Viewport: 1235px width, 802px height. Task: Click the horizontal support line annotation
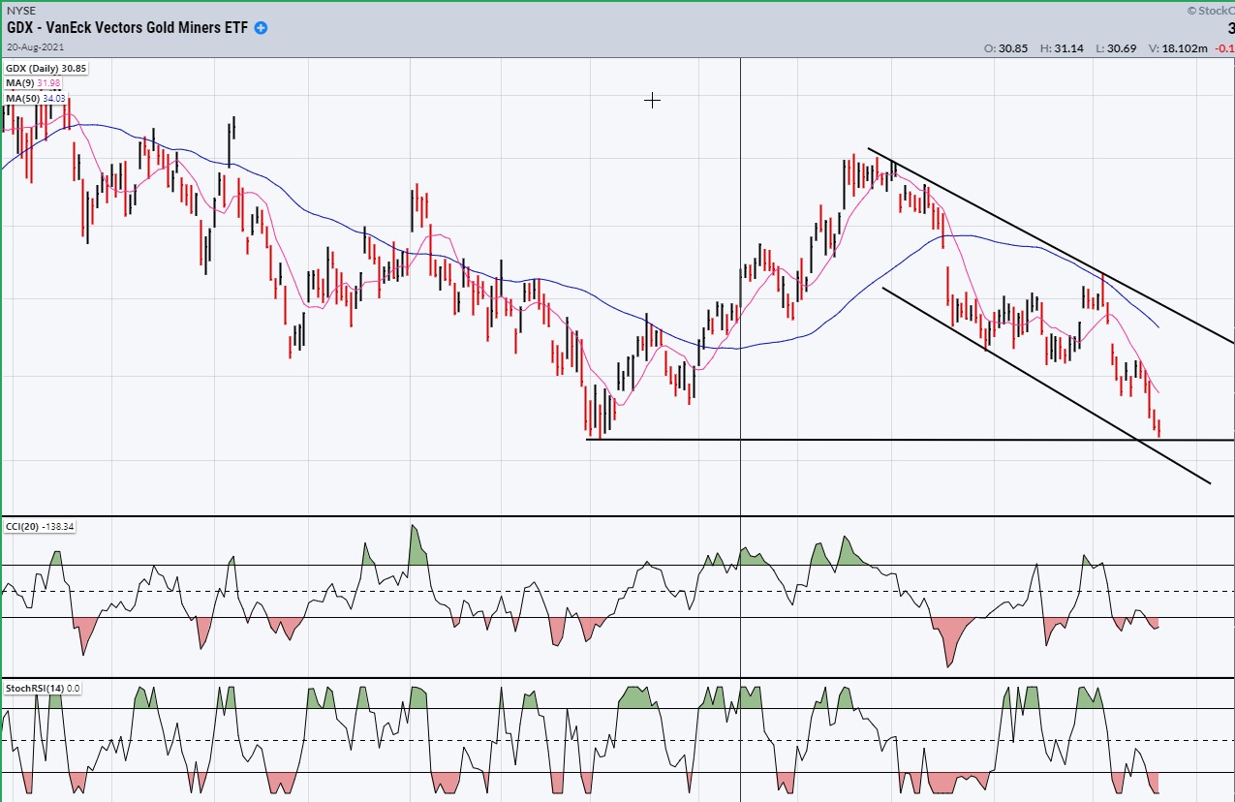[872, 440]
